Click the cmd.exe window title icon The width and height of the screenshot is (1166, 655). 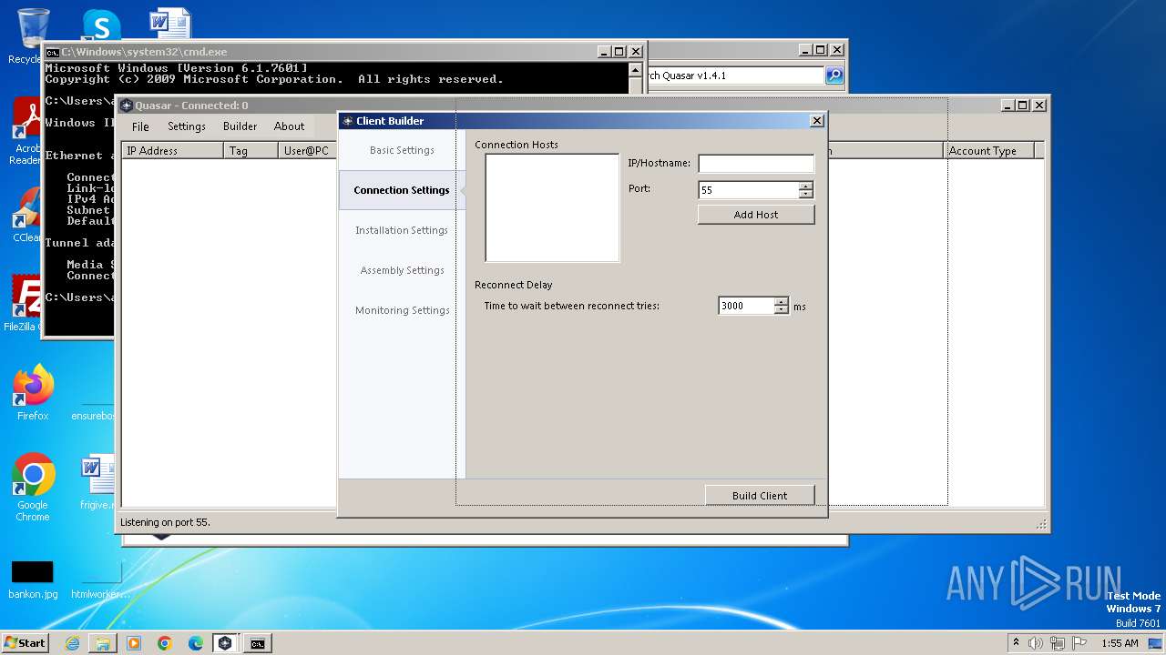[x=53, y=52]
